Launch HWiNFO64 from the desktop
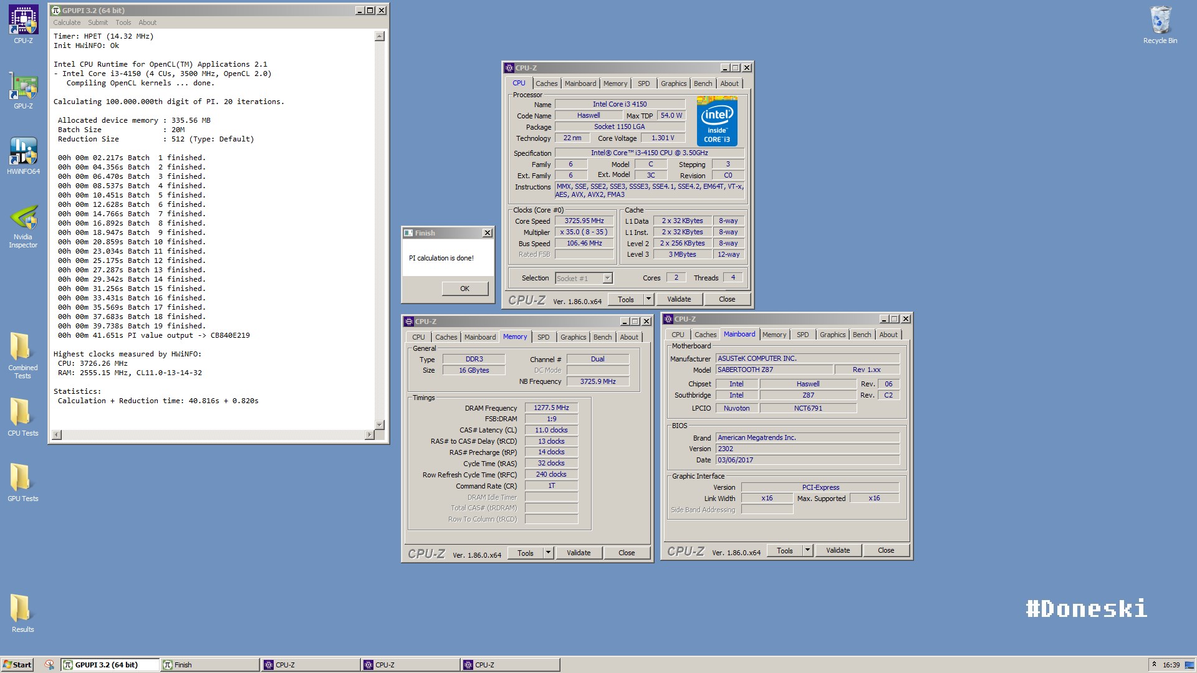 [x=23, y=156]
